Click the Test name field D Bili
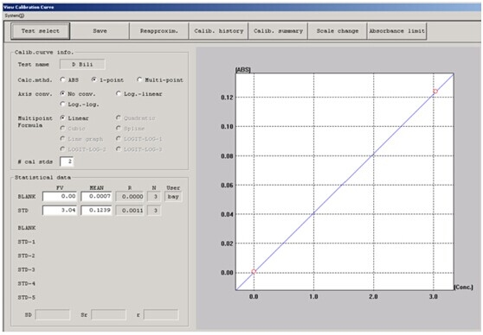This screenshot has height=335, width=483. point(82,64)
